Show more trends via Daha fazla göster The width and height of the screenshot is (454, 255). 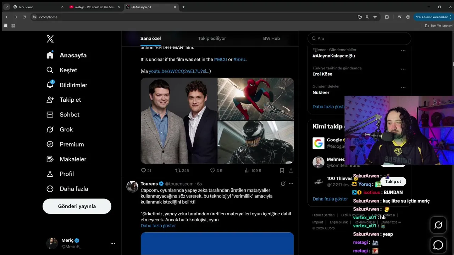(x=329, y=107)
